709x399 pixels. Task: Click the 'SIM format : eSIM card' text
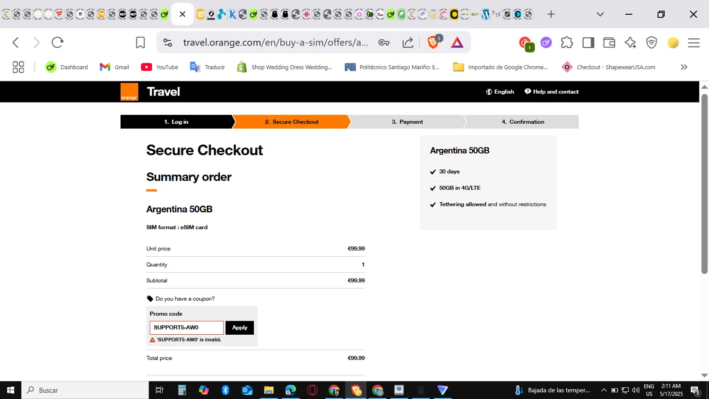click(177, 227)
